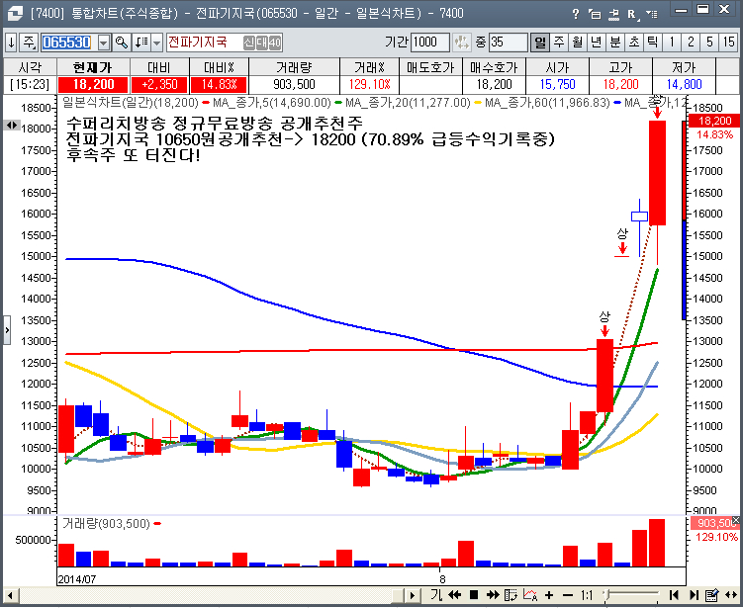Open the chart settings notepad icon
The height and width of the screenshot is (608, 743).
pyautogui.click(x=709, y=595)
